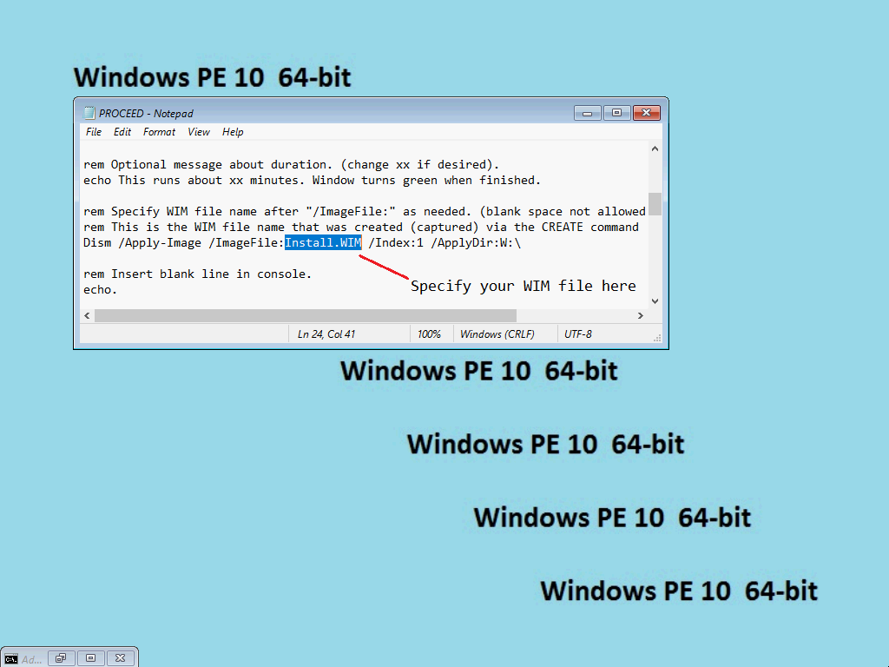Click the vertical scrollbar down arrow

655,300
